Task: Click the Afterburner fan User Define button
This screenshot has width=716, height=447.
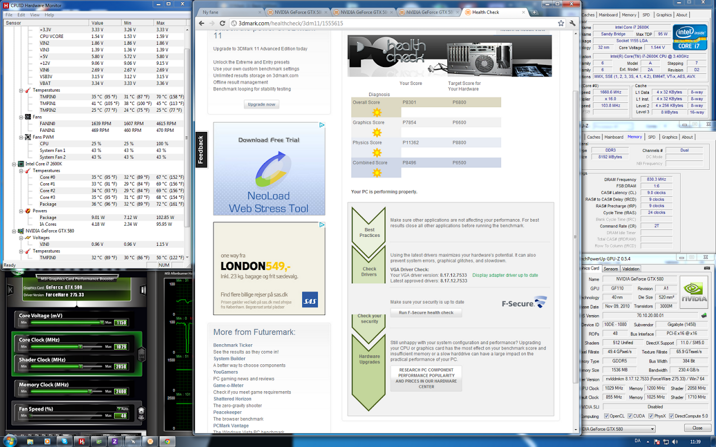Action: click(x=142, y=415)
